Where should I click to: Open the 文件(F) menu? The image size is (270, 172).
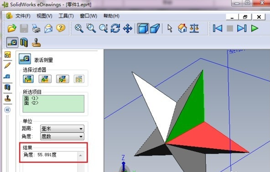[x=23, y=16]
